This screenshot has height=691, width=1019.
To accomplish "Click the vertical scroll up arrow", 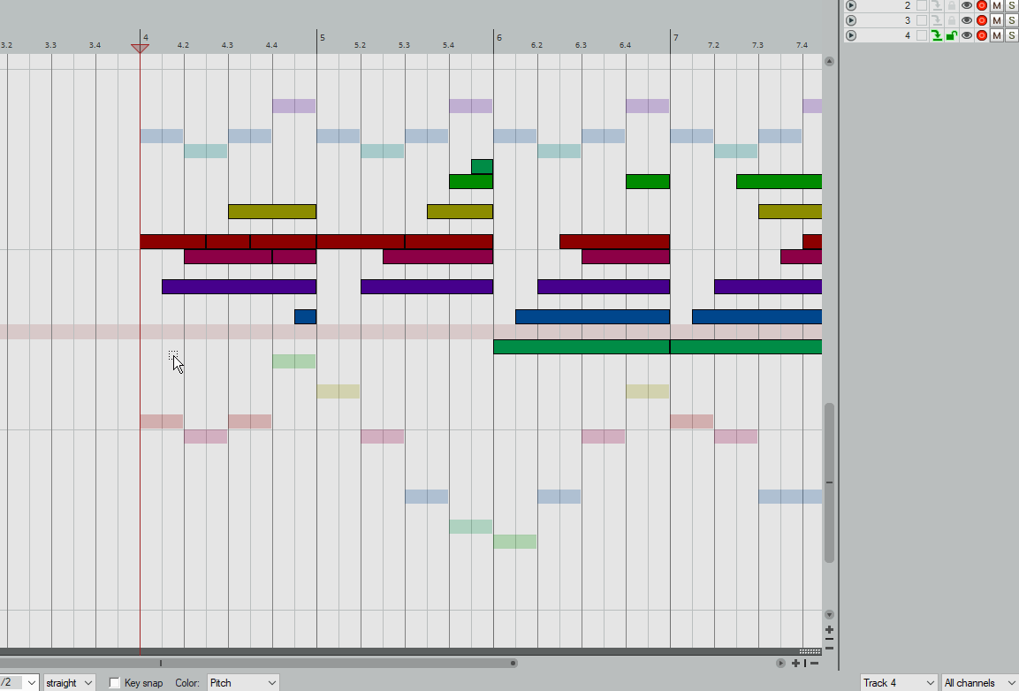I will click(829, 61).
